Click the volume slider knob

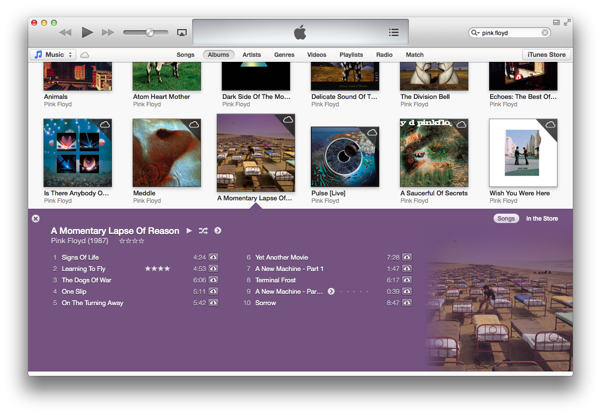[150, 33]
